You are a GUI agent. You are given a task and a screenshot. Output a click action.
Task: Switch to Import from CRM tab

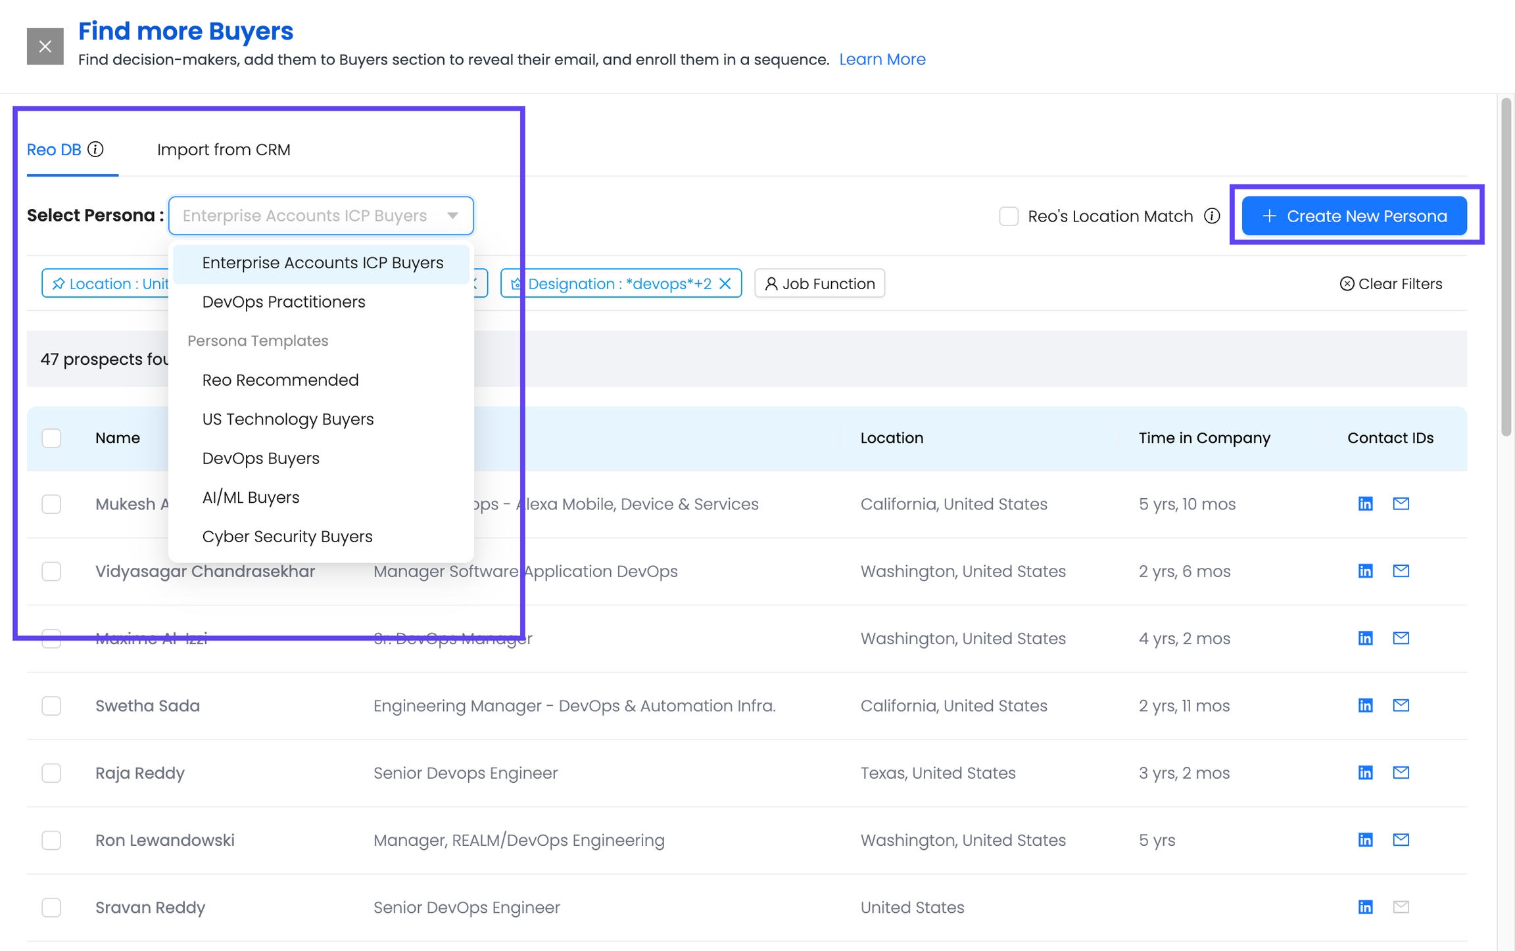pos(224,149)
